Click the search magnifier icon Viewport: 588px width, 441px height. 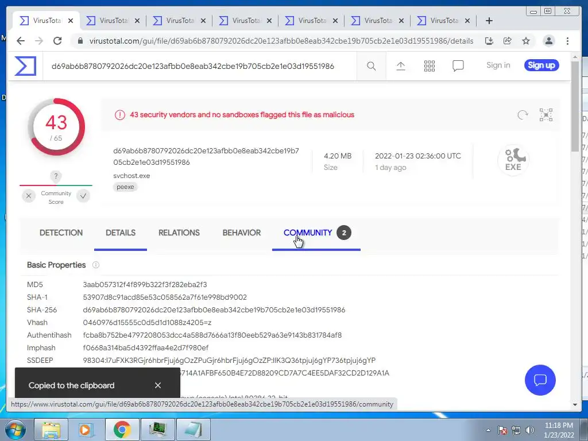click(372, 66)
